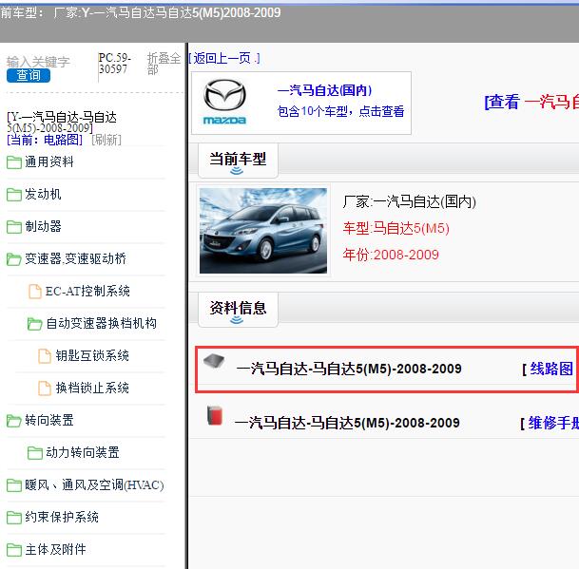Select the 自动变速器换档机构 label
This screenshot has height=569, width=579.
tap(101, 323)
